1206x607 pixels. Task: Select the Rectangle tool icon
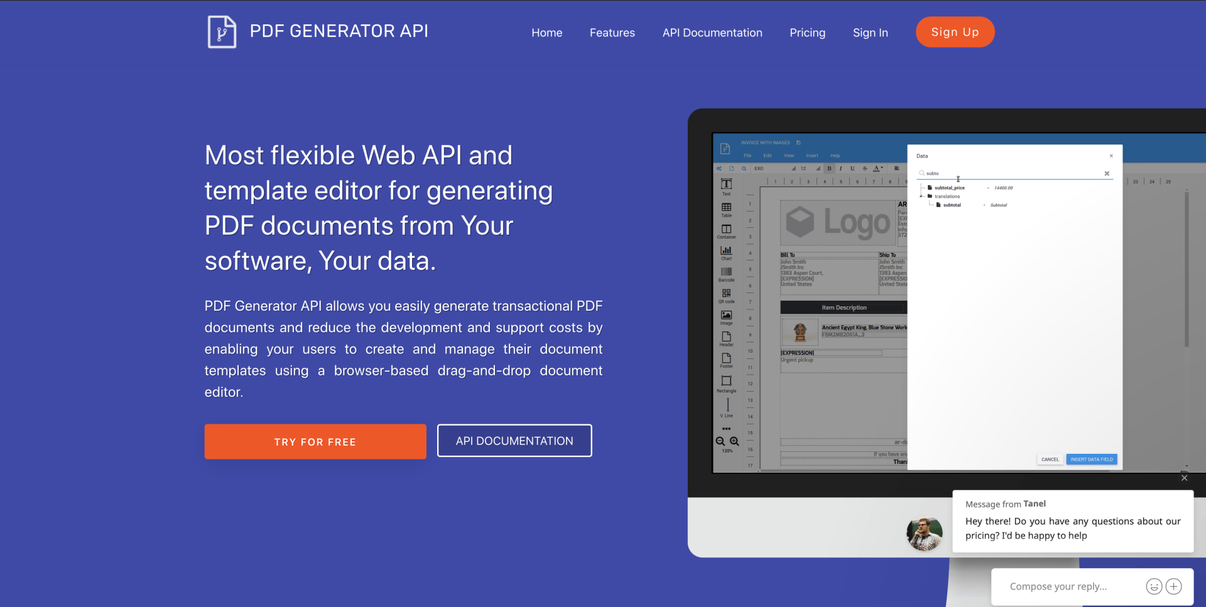tap(726, 379)
